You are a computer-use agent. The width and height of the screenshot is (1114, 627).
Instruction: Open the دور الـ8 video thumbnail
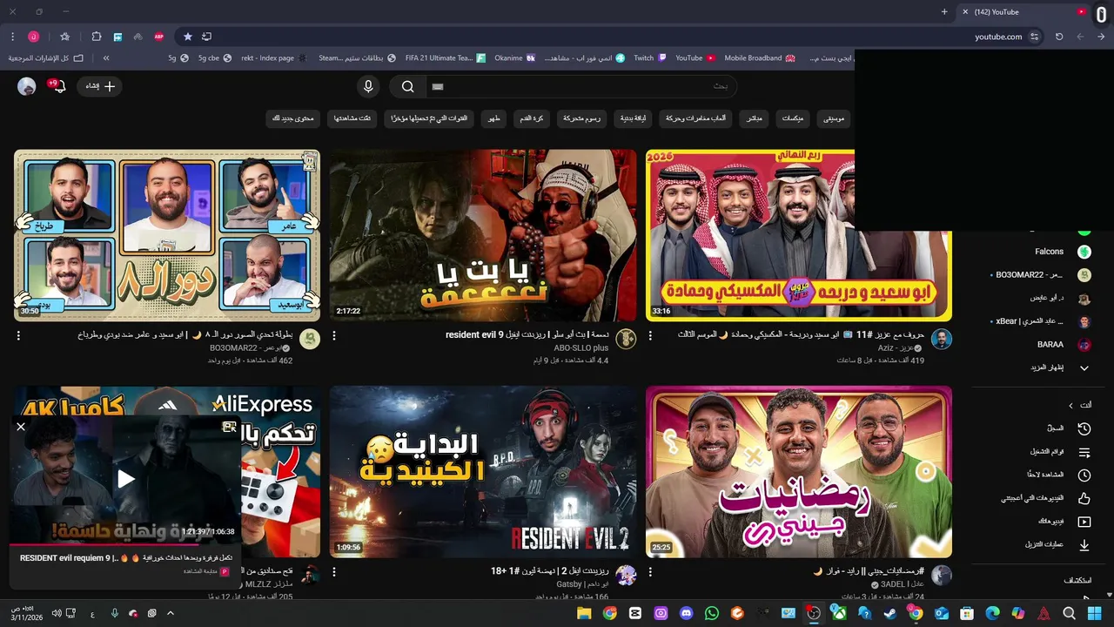[167, 235]
